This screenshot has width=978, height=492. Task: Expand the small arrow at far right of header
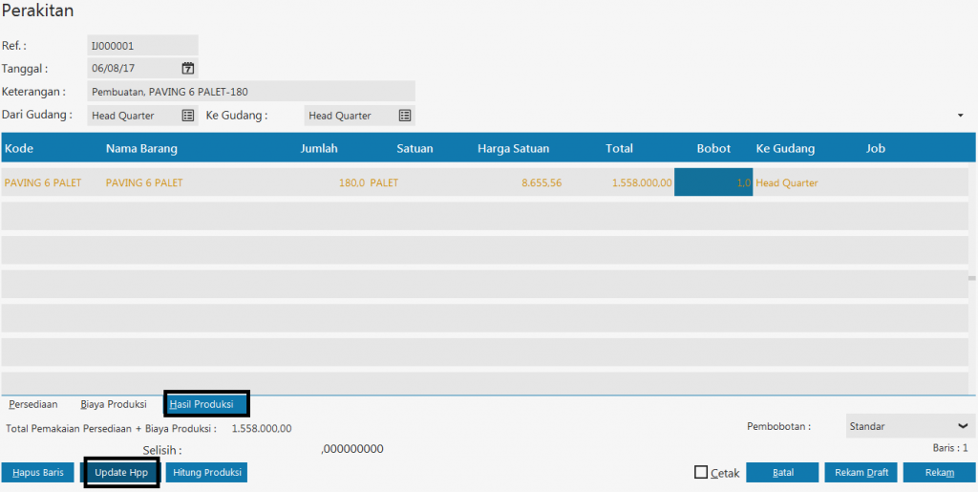(x=960, y=116)
